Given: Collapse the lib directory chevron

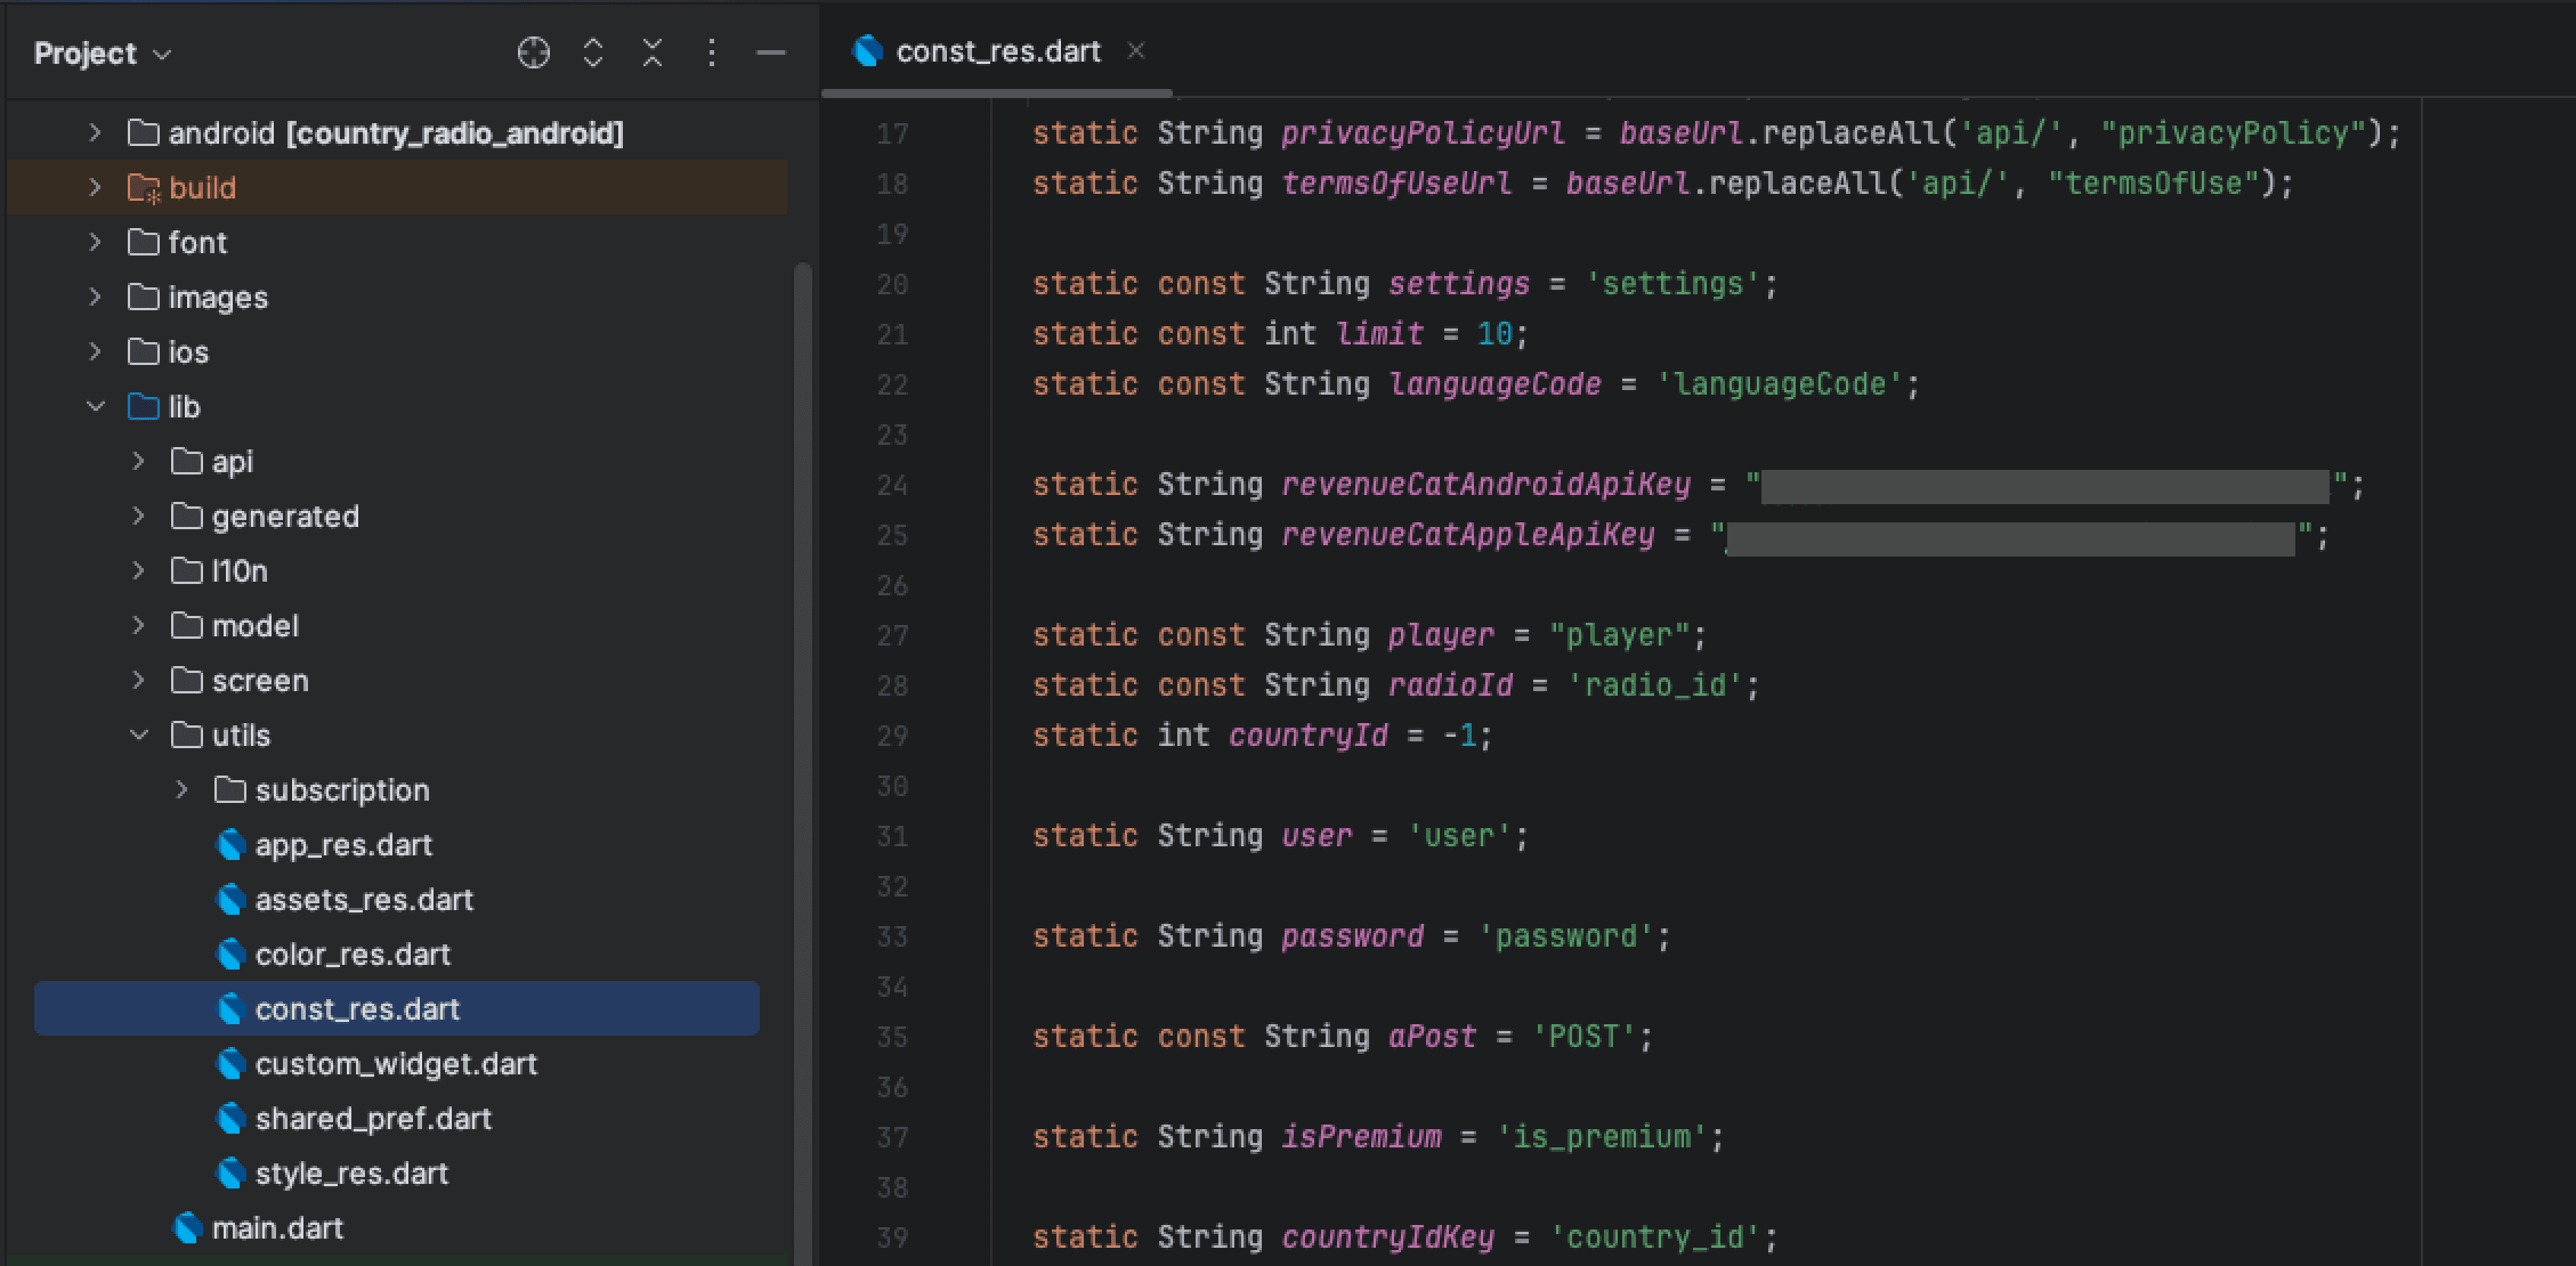Looking at the screenshot, I should pyautogui.click(x=95, y=407).
